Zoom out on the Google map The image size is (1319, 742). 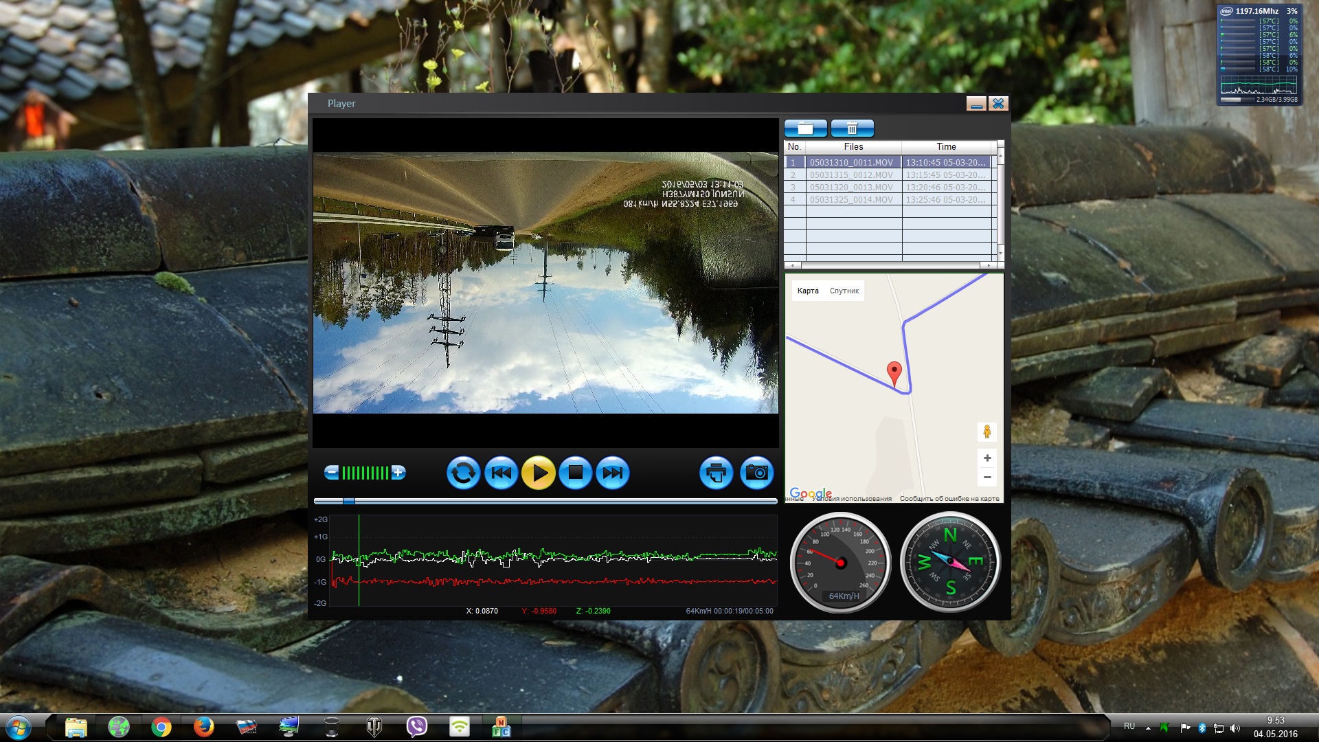(987, 477)
